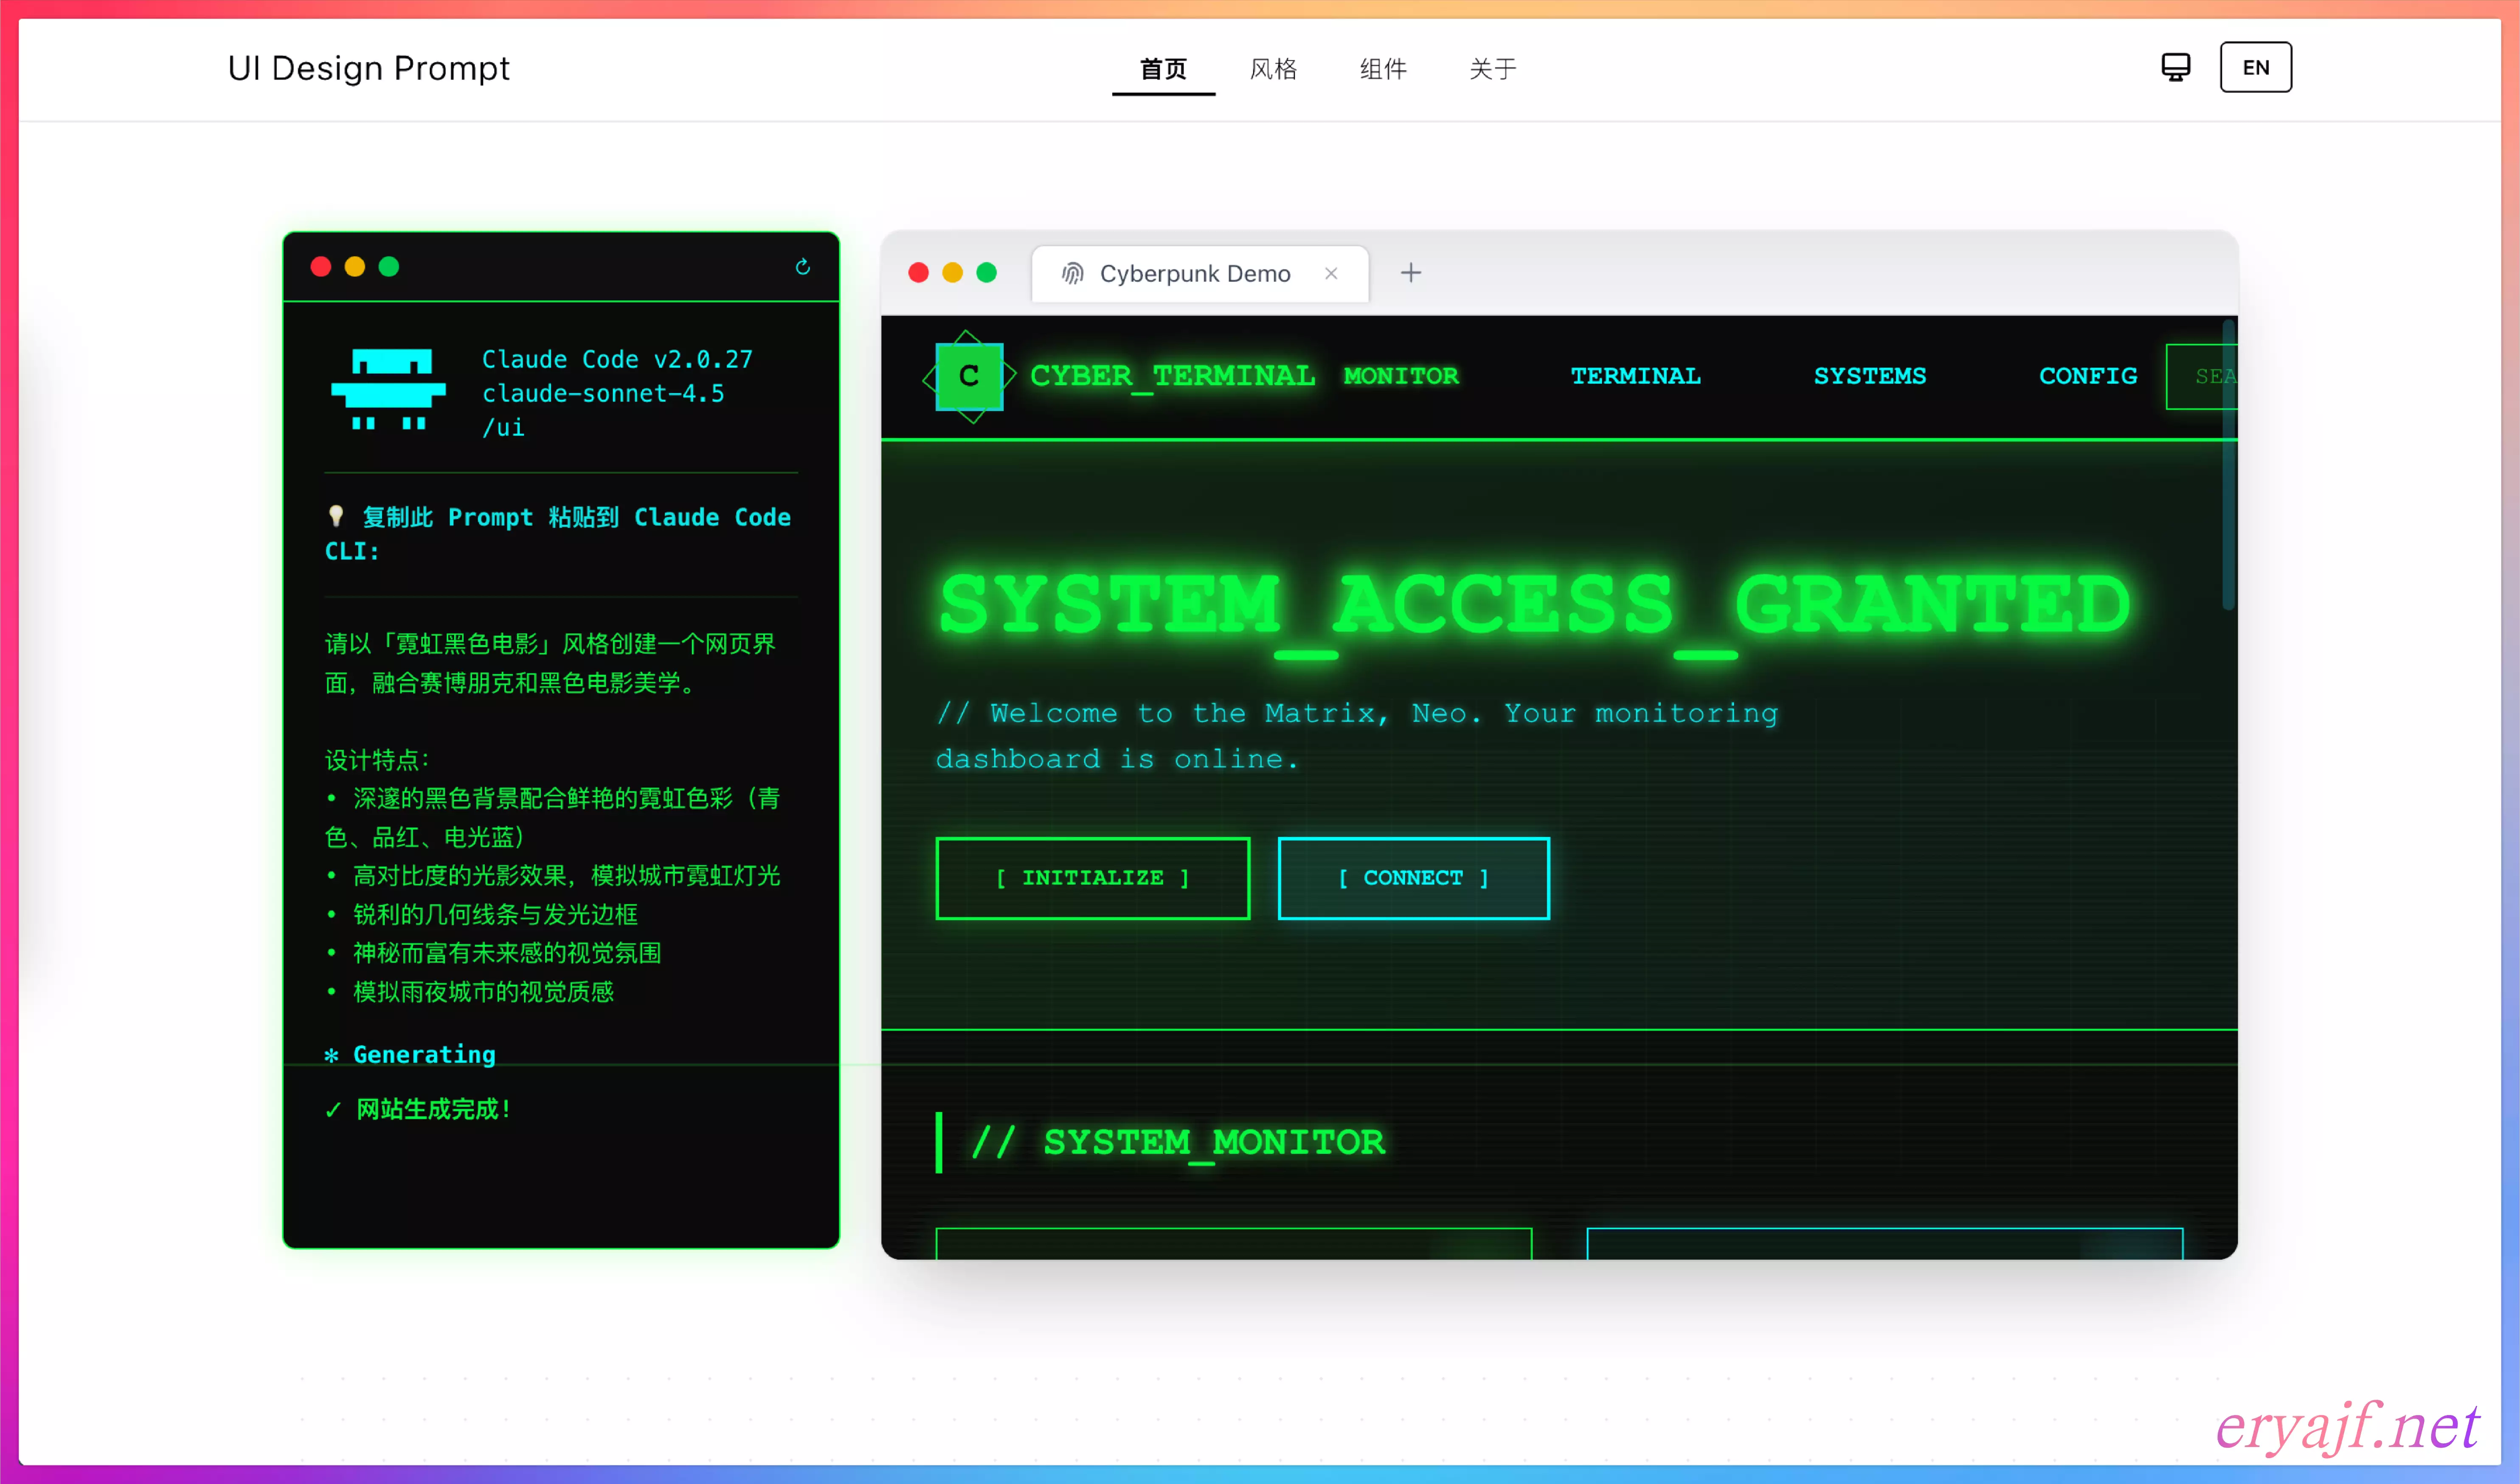Click the lightbulb tip icon

(x=336, y=516)
